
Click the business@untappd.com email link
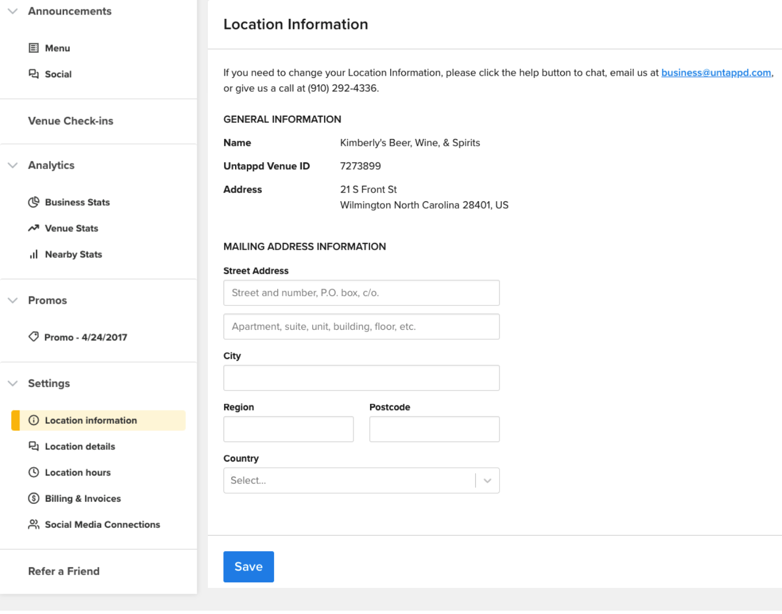716,72
